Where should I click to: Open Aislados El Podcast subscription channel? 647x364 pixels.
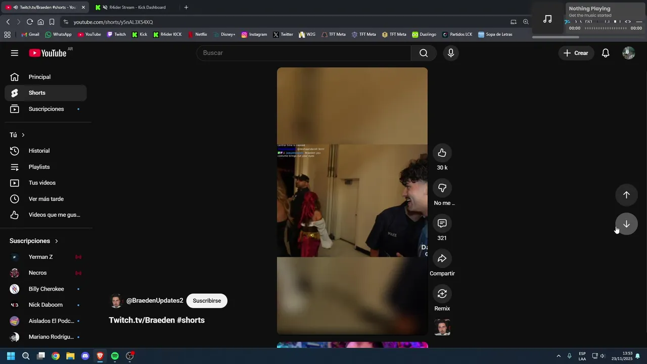46,321
